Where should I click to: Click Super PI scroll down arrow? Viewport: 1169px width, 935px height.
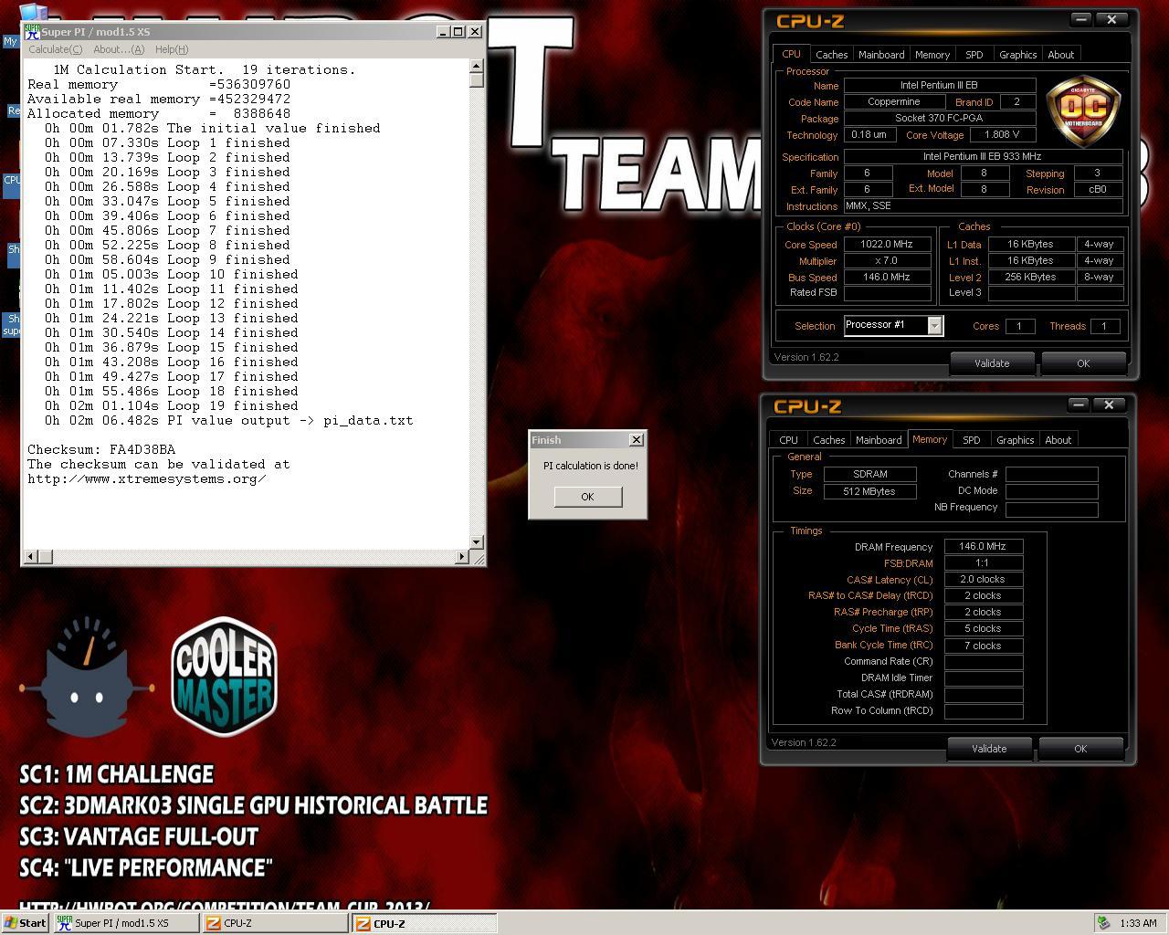pos(476,541)
